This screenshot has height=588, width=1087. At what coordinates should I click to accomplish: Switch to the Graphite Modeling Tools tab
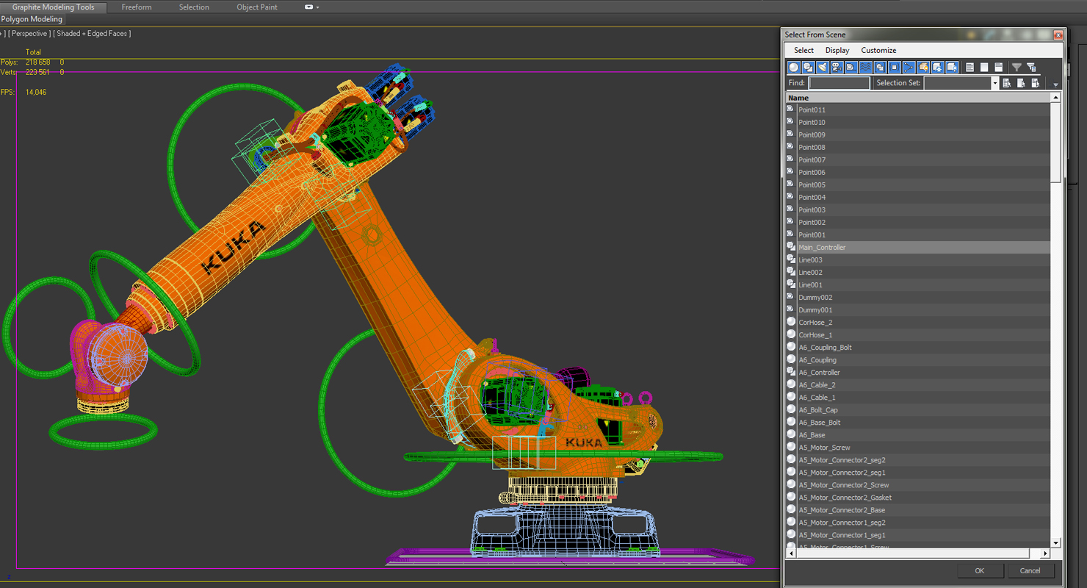53,7
